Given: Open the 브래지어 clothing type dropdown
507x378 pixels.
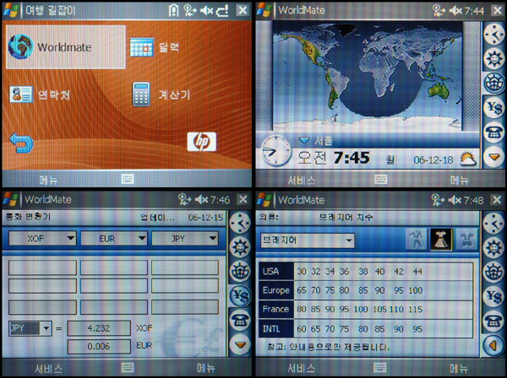Looking at the screenshot, I should coord(308,240).
